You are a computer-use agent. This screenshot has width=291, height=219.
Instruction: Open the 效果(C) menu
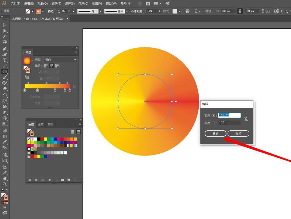(x=83, y=3)
